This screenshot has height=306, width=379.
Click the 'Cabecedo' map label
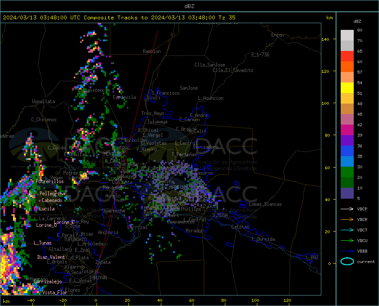tap(52, 200)
